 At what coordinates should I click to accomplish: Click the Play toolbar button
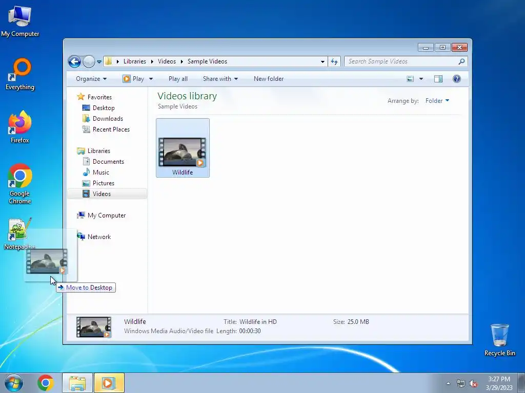[134, 79]
